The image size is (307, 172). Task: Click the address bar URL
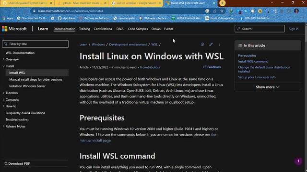[x=71, y=11]
